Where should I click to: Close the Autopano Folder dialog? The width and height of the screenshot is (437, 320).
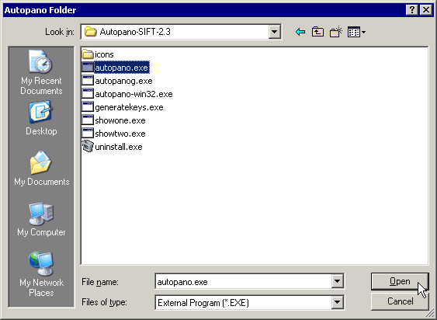426,10
